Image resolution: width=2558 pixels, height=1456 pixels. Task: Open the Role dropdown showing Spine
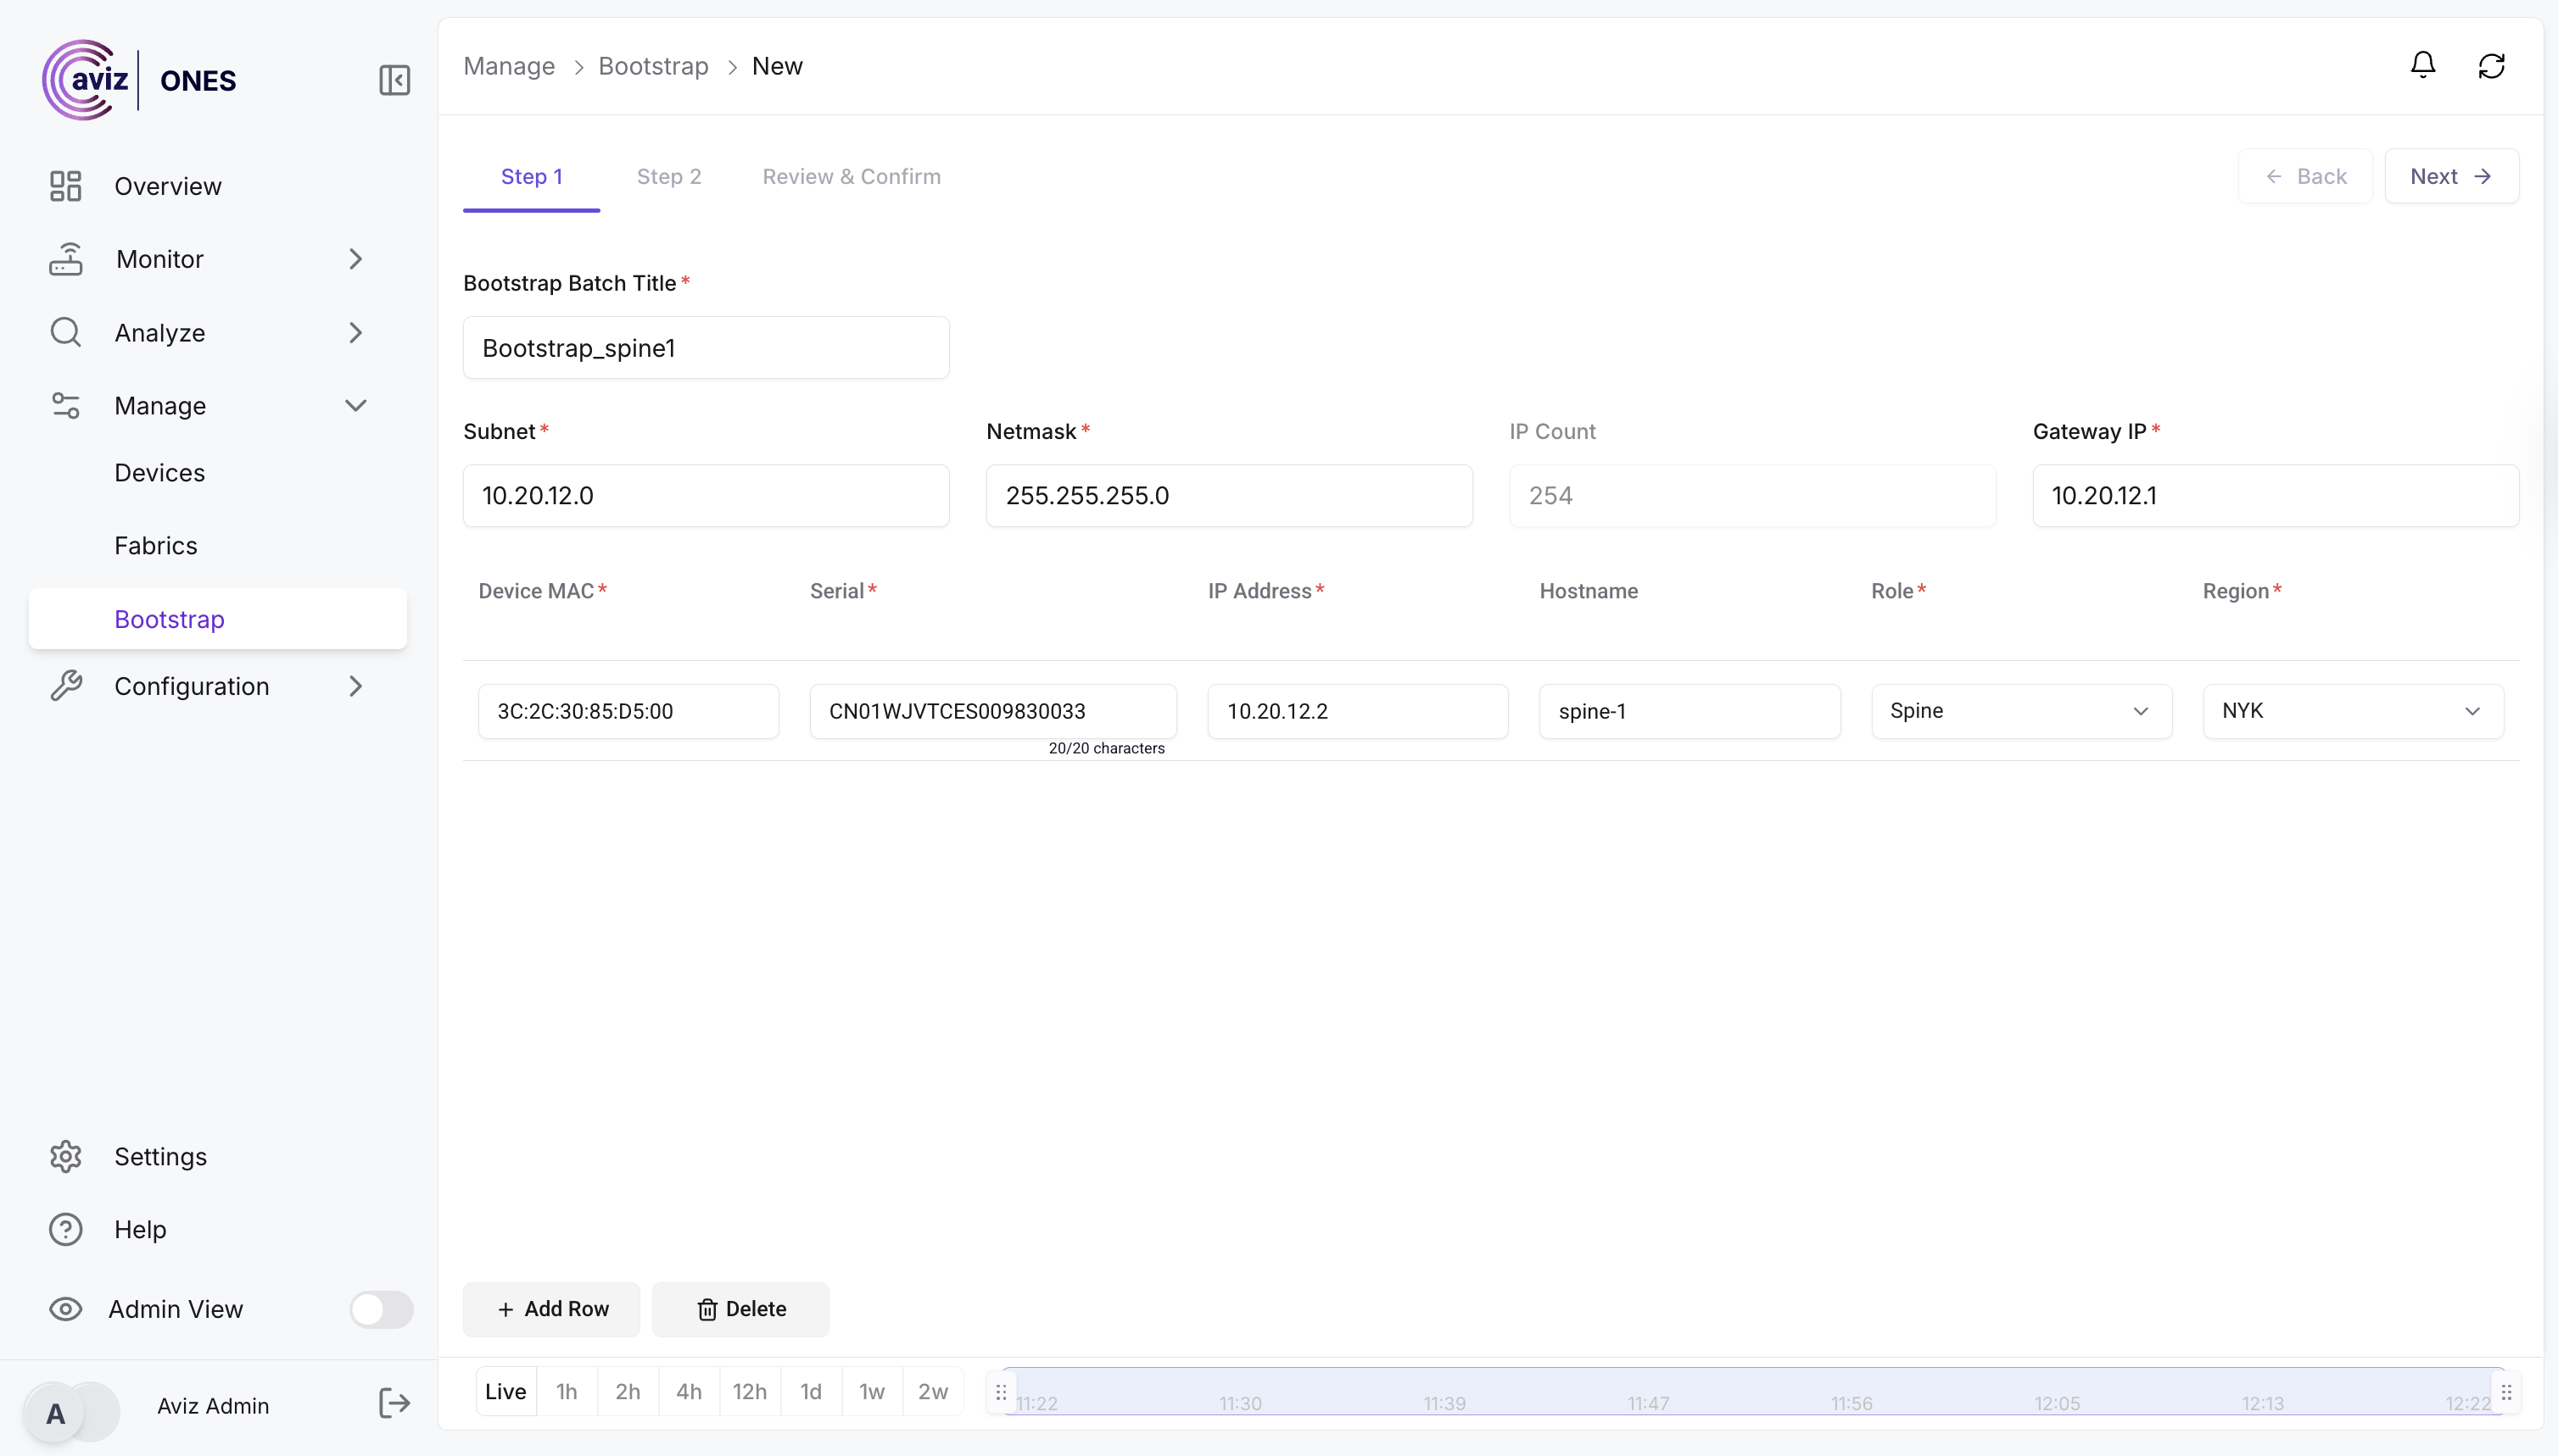pos(2020,711)
